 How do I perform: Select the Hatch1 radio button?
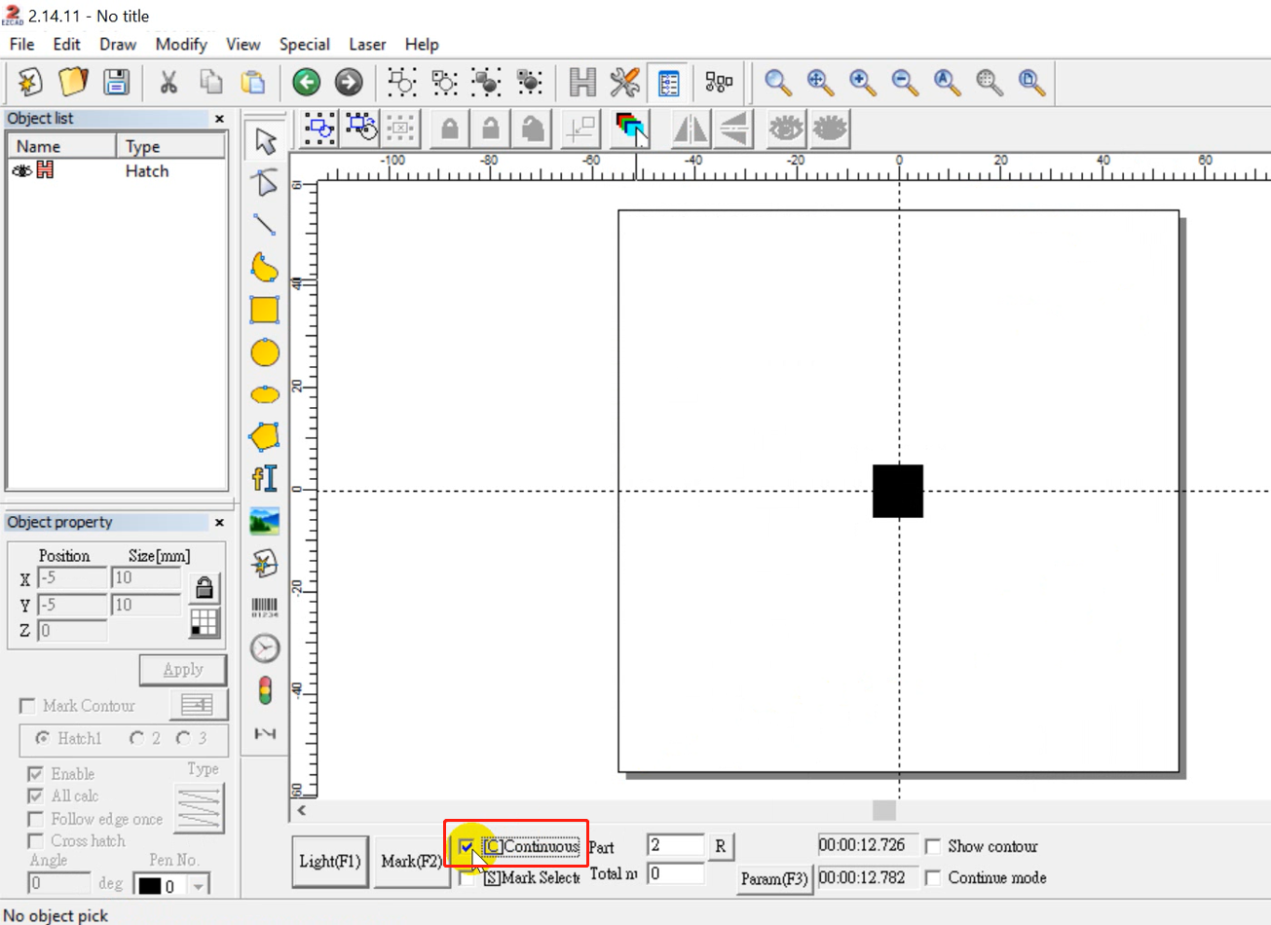tap(42, 738)
